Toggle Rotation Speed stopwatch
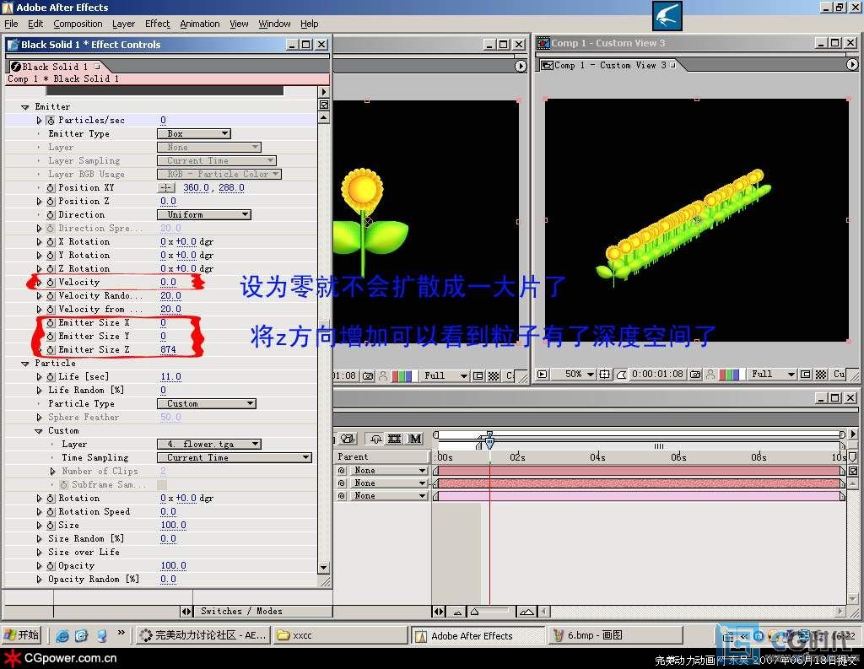This screenshot has height=669, width=864. click(x=51, y=512)
